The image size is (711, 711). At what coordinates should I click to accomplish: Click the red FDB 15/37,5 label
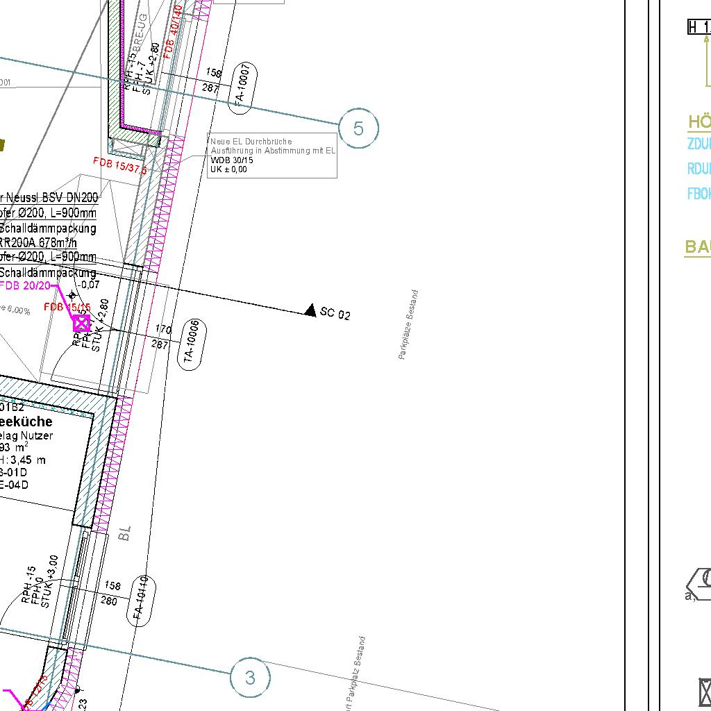[119, 165]
